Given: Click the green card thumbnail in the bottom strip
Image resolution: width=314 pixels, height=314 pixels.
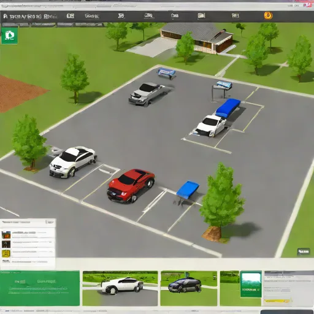Looking at the screenshot, I should coord(251,284).
